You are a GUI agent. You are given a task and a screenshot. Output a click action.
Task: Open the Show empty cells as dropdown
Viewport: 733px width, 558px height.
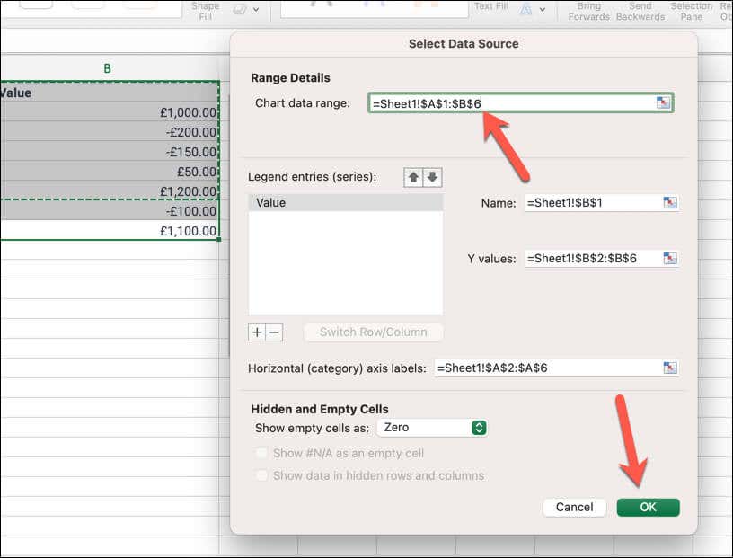[431, 428]
